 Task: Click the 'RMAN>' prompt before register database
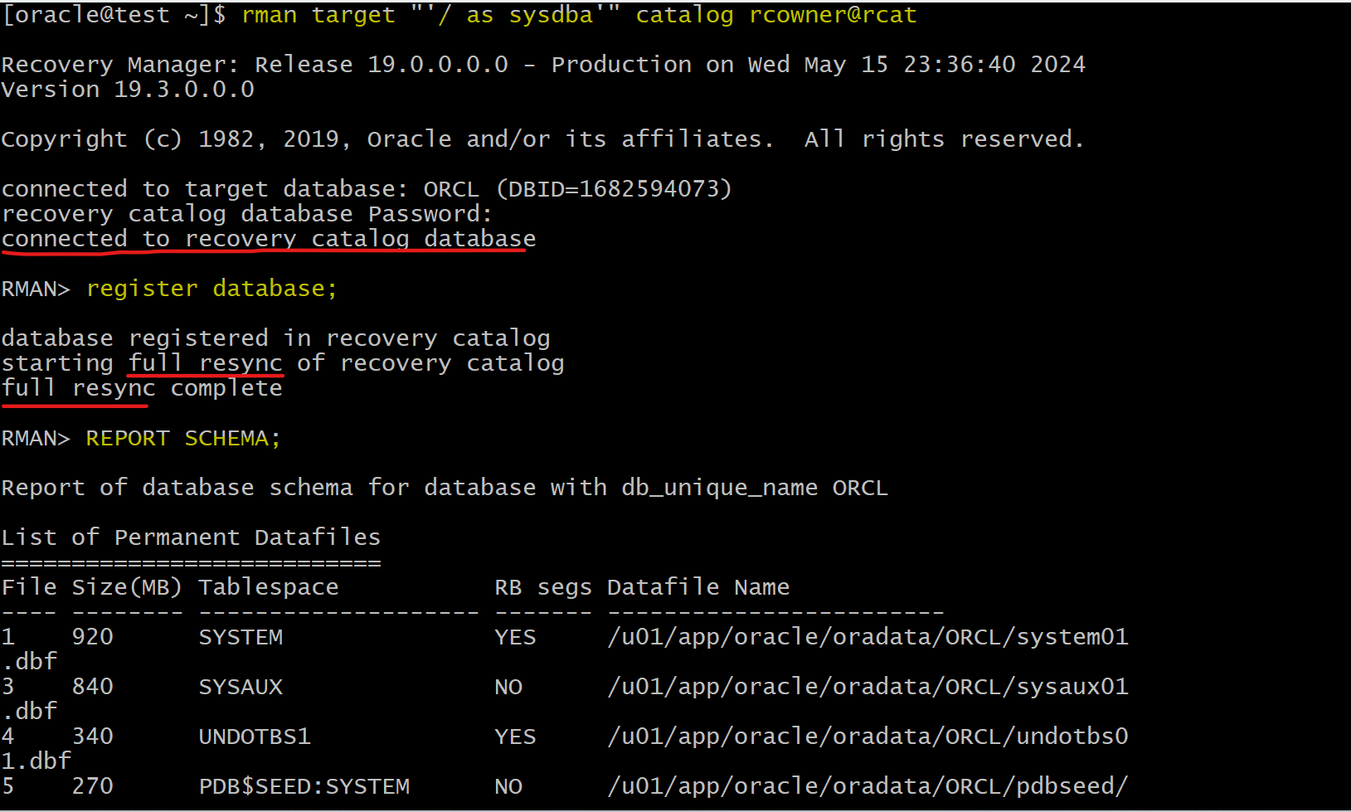point(36,289)
